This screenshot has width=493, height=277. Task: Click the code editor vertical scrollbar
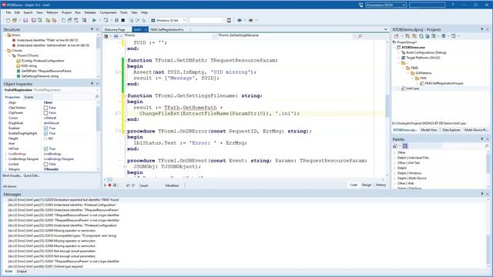(x=387, y=107)
